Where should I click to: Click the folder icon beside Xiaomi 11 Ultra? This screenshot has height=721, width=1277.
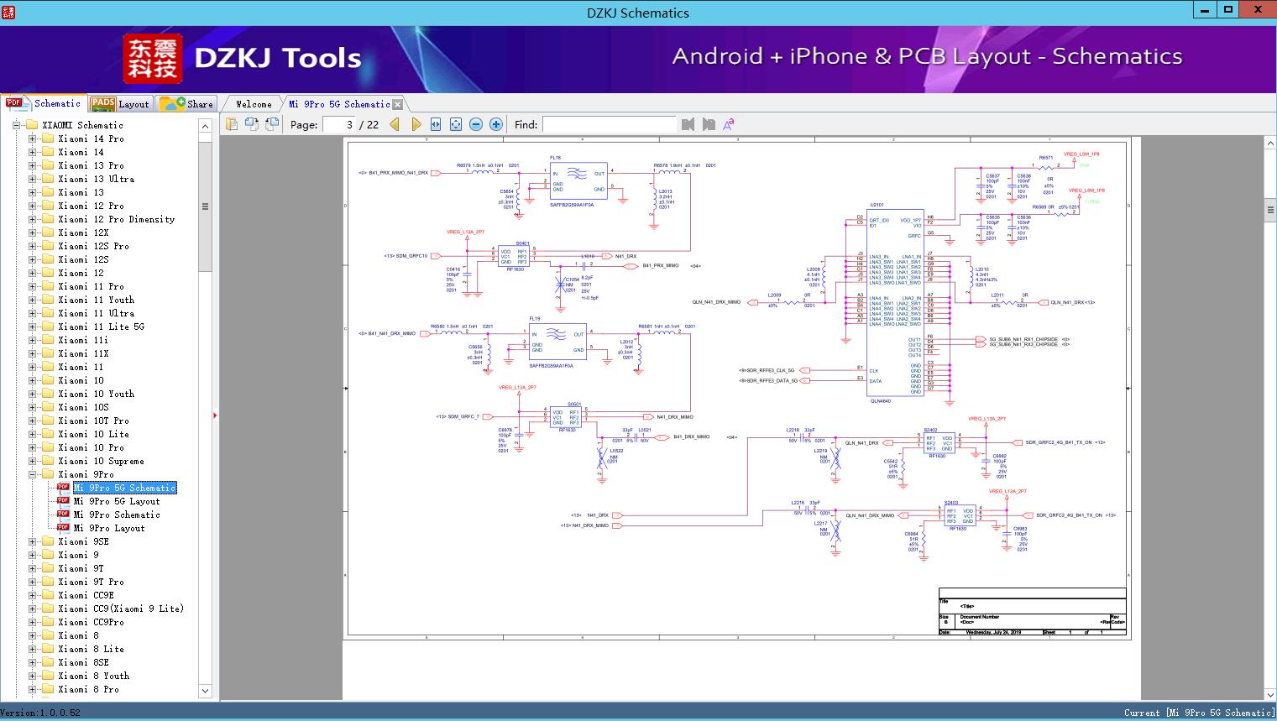[x=48, y=313]
